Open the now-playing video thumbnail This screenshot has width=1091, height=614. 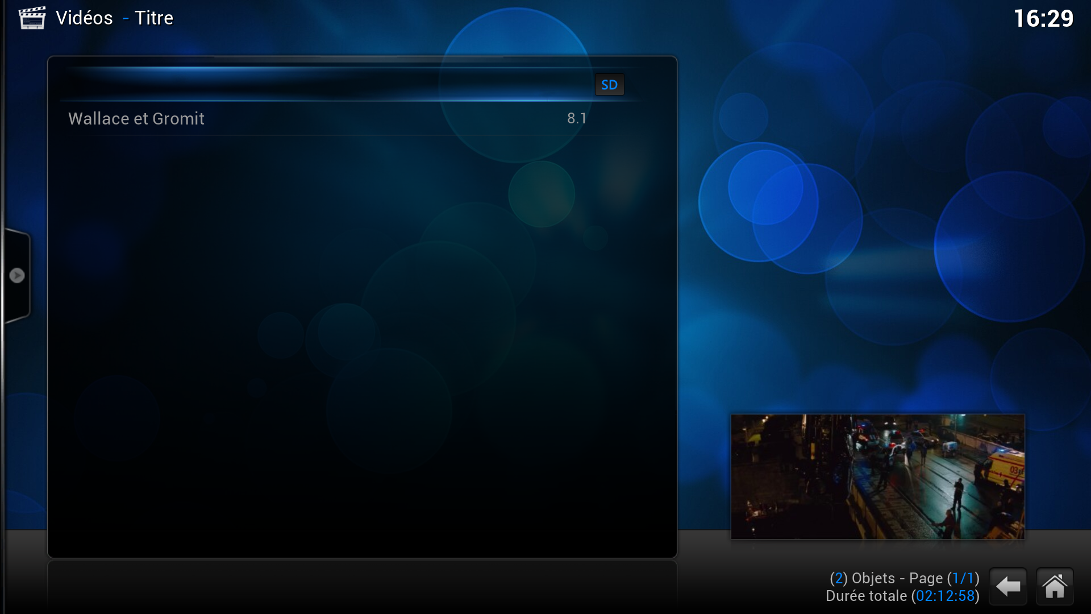pos(878,476)
